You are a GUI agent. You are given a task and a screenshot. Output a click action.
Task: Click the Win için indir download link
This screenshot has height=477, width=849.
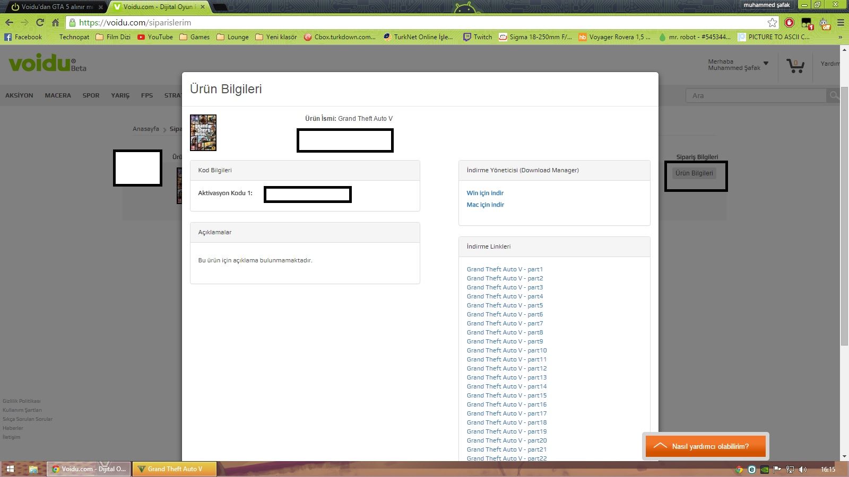point(485,193)
